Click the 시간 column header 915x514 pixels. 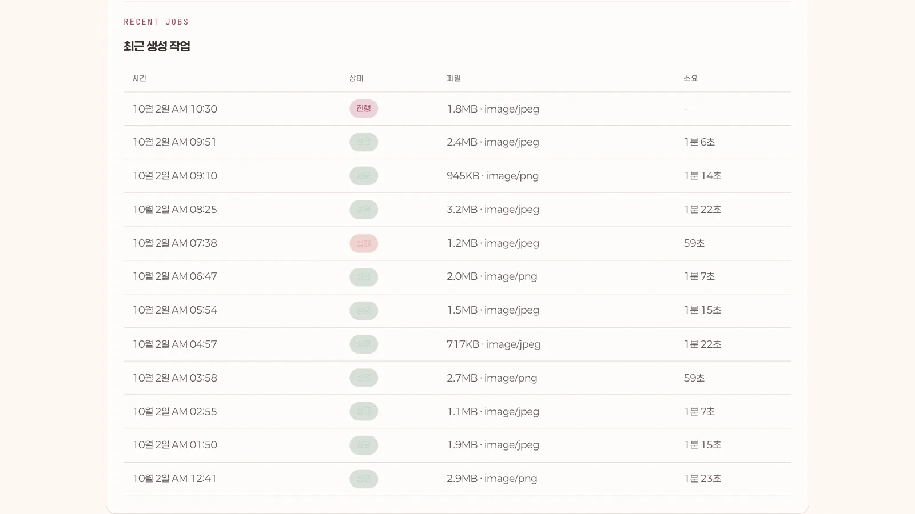pyautogui.click(x=140, y=78)
